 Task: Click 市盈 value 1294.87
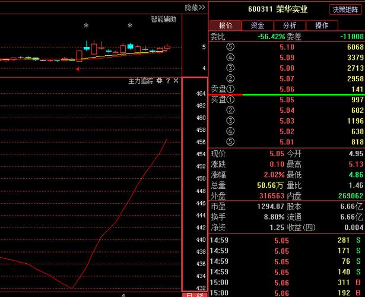(271, 206)
